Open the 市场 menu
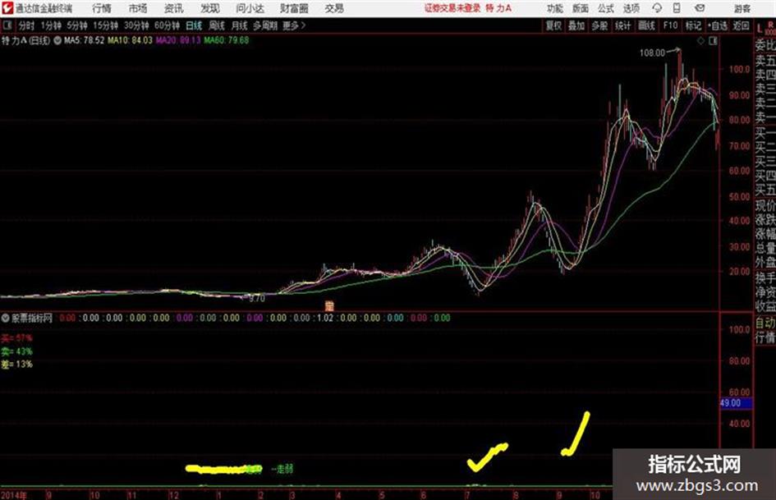 pos(138,8)
